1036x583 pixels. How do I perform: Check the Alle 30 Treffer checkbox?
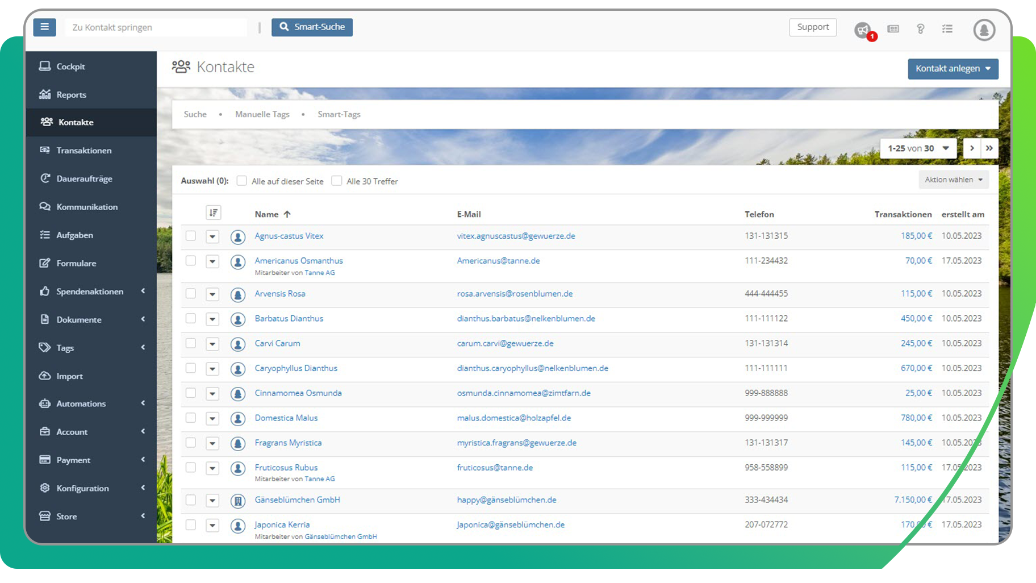point(337,180)
